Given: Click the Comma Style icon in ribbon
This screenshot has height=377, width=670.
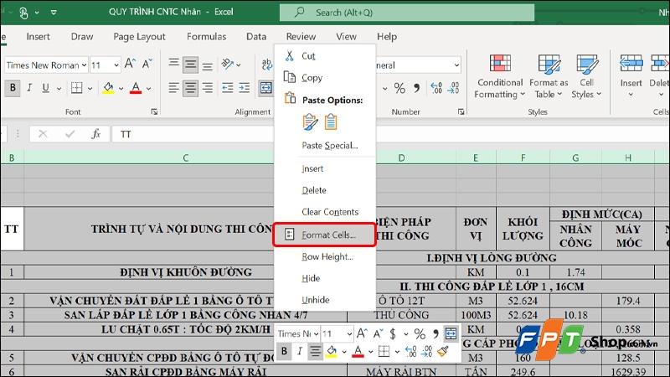Looking at the screenshot, I should [416, 88].
